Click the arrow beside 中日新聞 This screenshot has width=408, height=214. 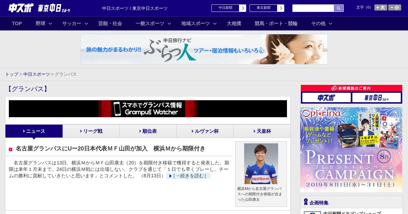[x=243, y=8]
